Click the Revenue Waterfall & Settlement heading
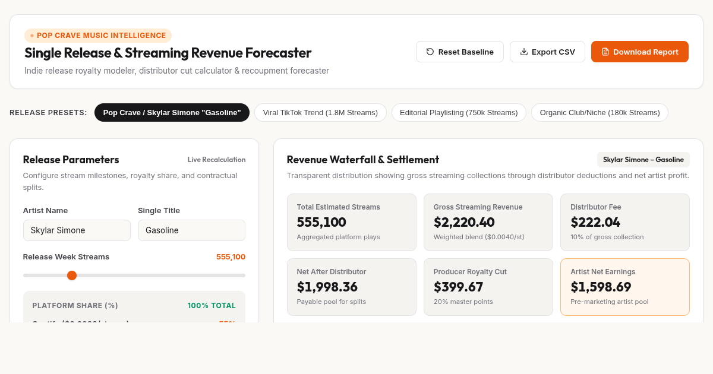 point(363,160)
